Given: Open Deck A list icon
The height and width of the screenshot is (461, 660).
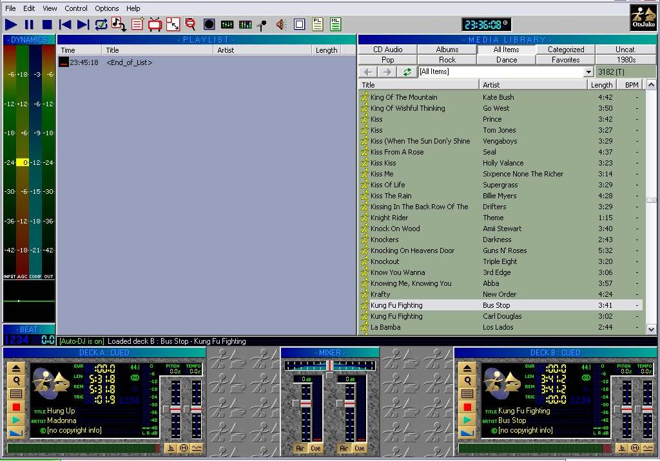Looking at the screenshot, I should click(x=16, y=394).
